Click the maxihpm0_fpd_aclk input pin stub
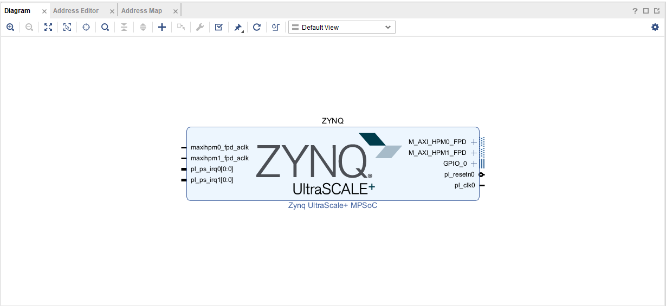The width and height of the screenshot is (666, 306). (x=184, y=147)
